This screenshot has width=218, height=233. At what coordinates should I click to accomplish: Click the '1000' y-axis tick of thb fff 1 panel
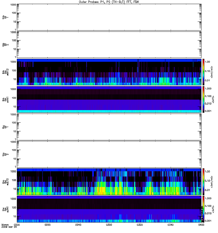[13, 5]
